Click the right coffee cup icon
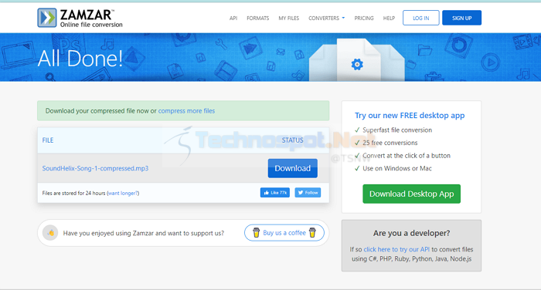The height and width of the screenshot is (290, 541). pyautogui.click(x=312, y=233)
